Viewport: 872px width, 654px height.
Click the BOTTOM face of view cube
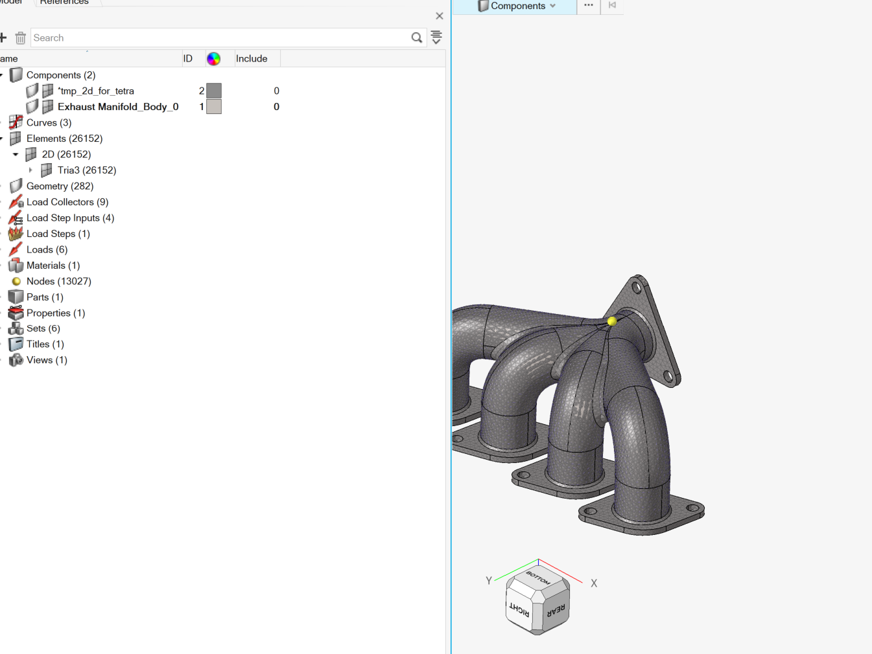pos(537,578)
